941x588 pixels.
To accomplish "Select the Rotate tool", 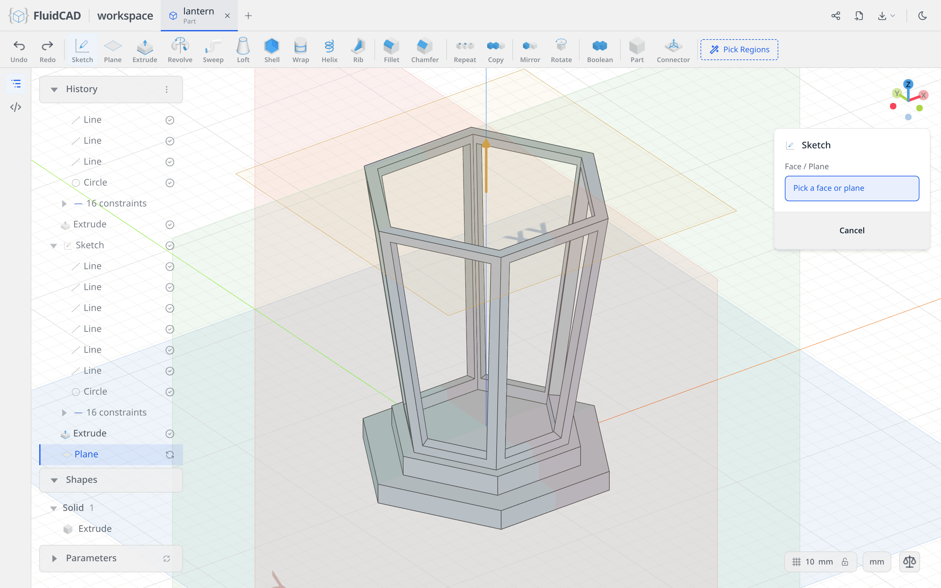I will click(x=561, y=50).
